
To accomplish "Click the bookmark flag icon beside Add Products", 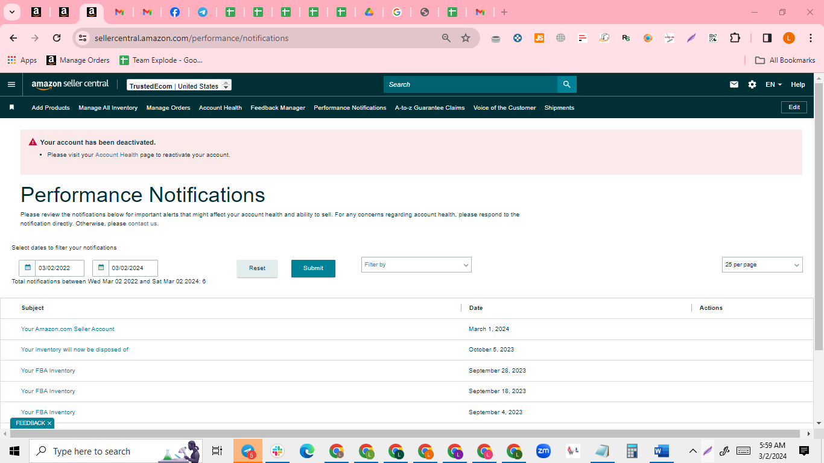I will [11, 107].
